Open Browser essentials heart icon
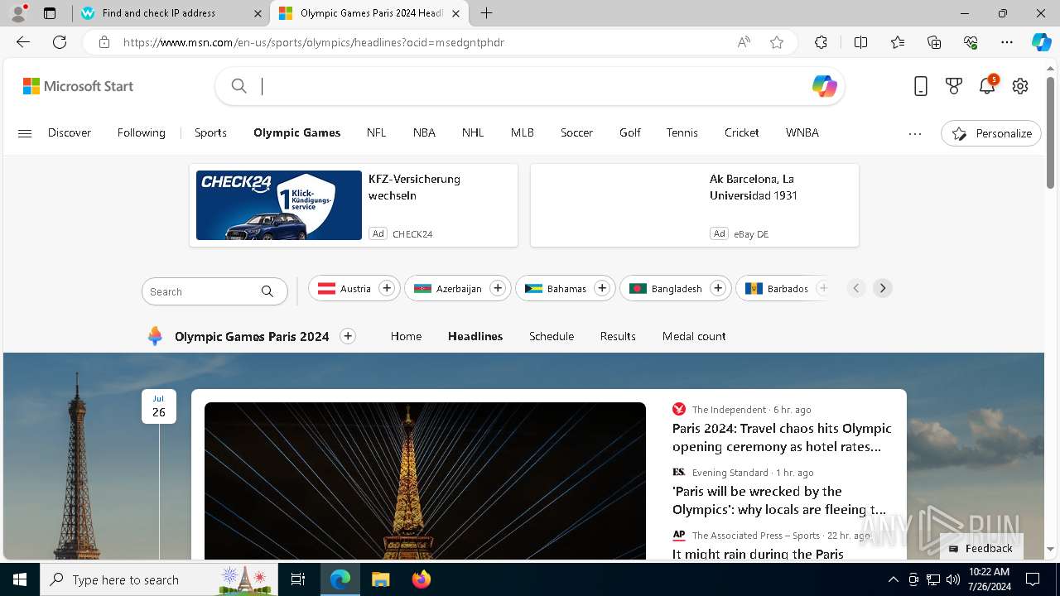This screenshot has width=1060, height=596. tap(971, 42)
